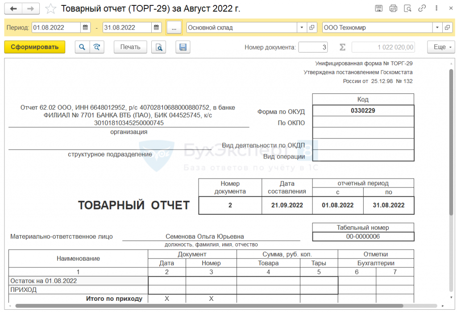Click the Печать button
Viewport: 457px width, 312px height.
pos(130,47)
